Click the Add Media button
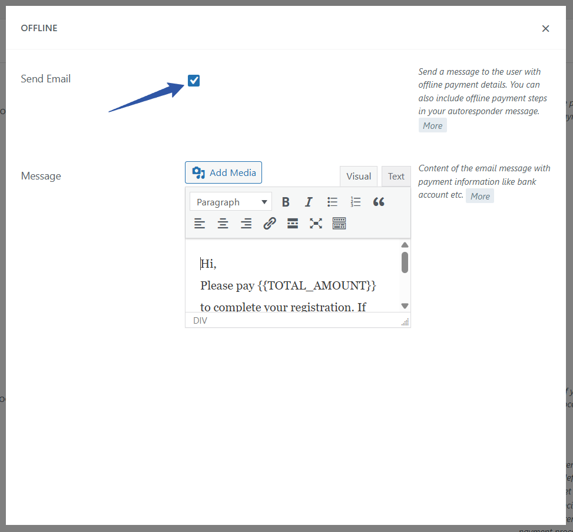The width and height of the screenshot is (573, 532). point(224,172)
